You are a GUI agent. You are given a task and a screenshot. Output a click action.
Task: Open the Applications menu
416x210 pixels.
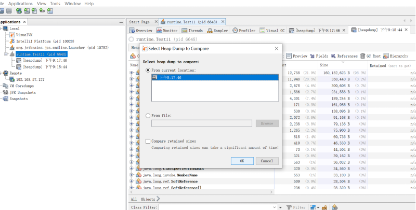point(20,4)
